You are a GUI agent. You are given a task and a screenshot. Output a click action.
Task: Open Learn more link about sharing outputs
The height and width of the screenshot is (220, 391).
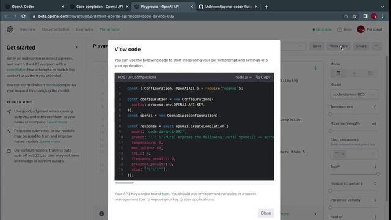pyautogui.click(x=57, y=122)
